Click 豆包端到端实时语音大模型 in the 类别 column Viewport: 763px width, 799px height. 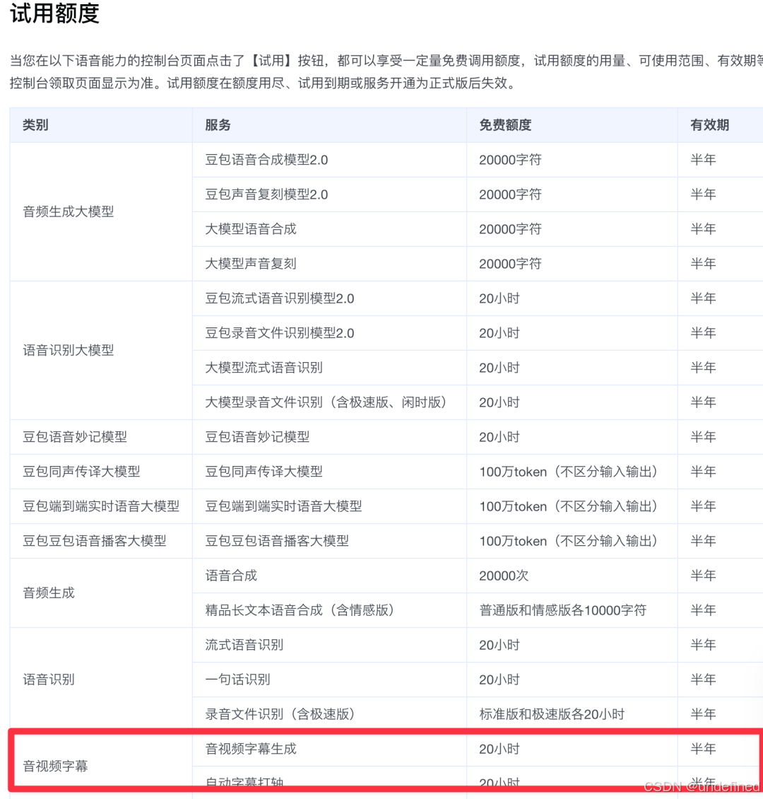[101, 506]
